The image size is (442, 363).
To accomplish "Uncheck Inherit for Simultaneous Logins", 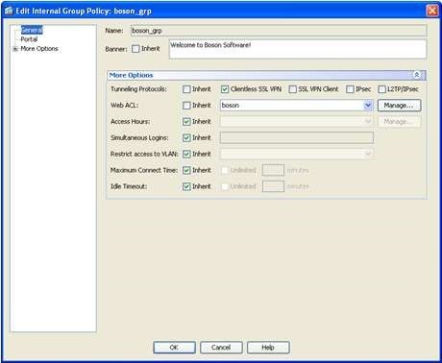I will pos(186,138).
